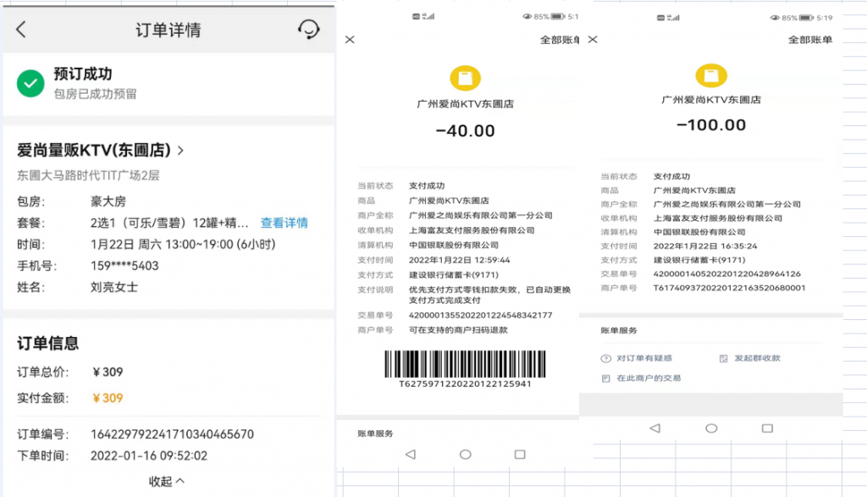The height and width of the screenshot is (497, 867).
Task: Click merchant icon above the -100.00 amount
Action: pos(710,75)
